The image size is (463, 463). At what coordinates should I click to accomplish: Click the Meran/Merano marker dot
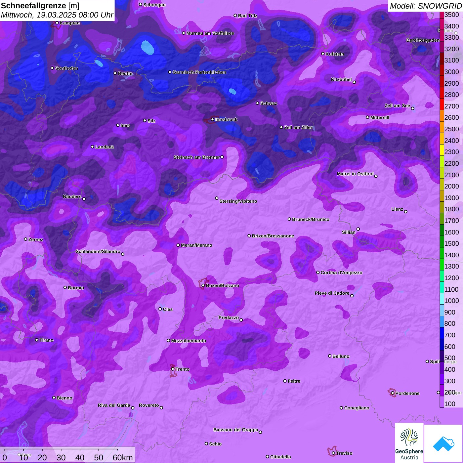[178, 245]
